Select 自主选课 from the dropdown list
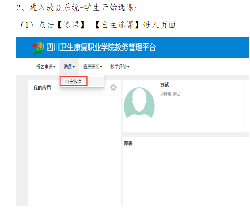 pos(73,81)
